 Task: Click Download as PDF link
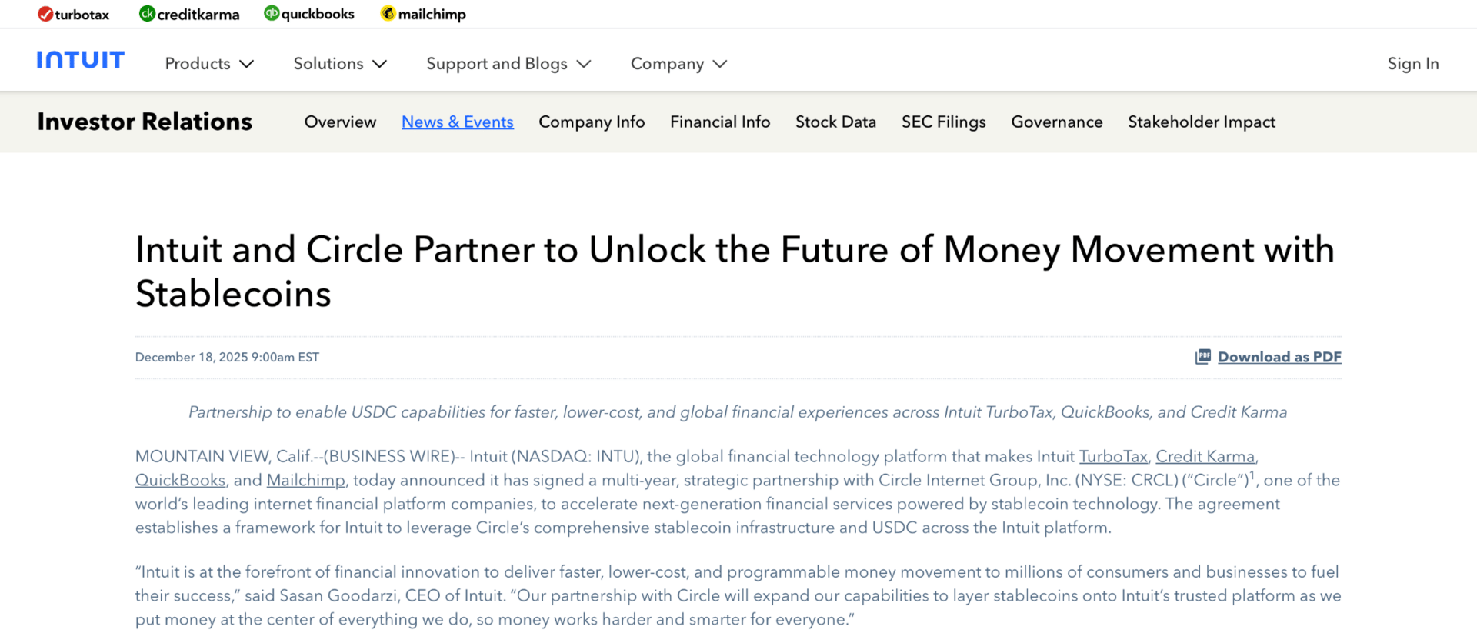tap(1279, 357)
